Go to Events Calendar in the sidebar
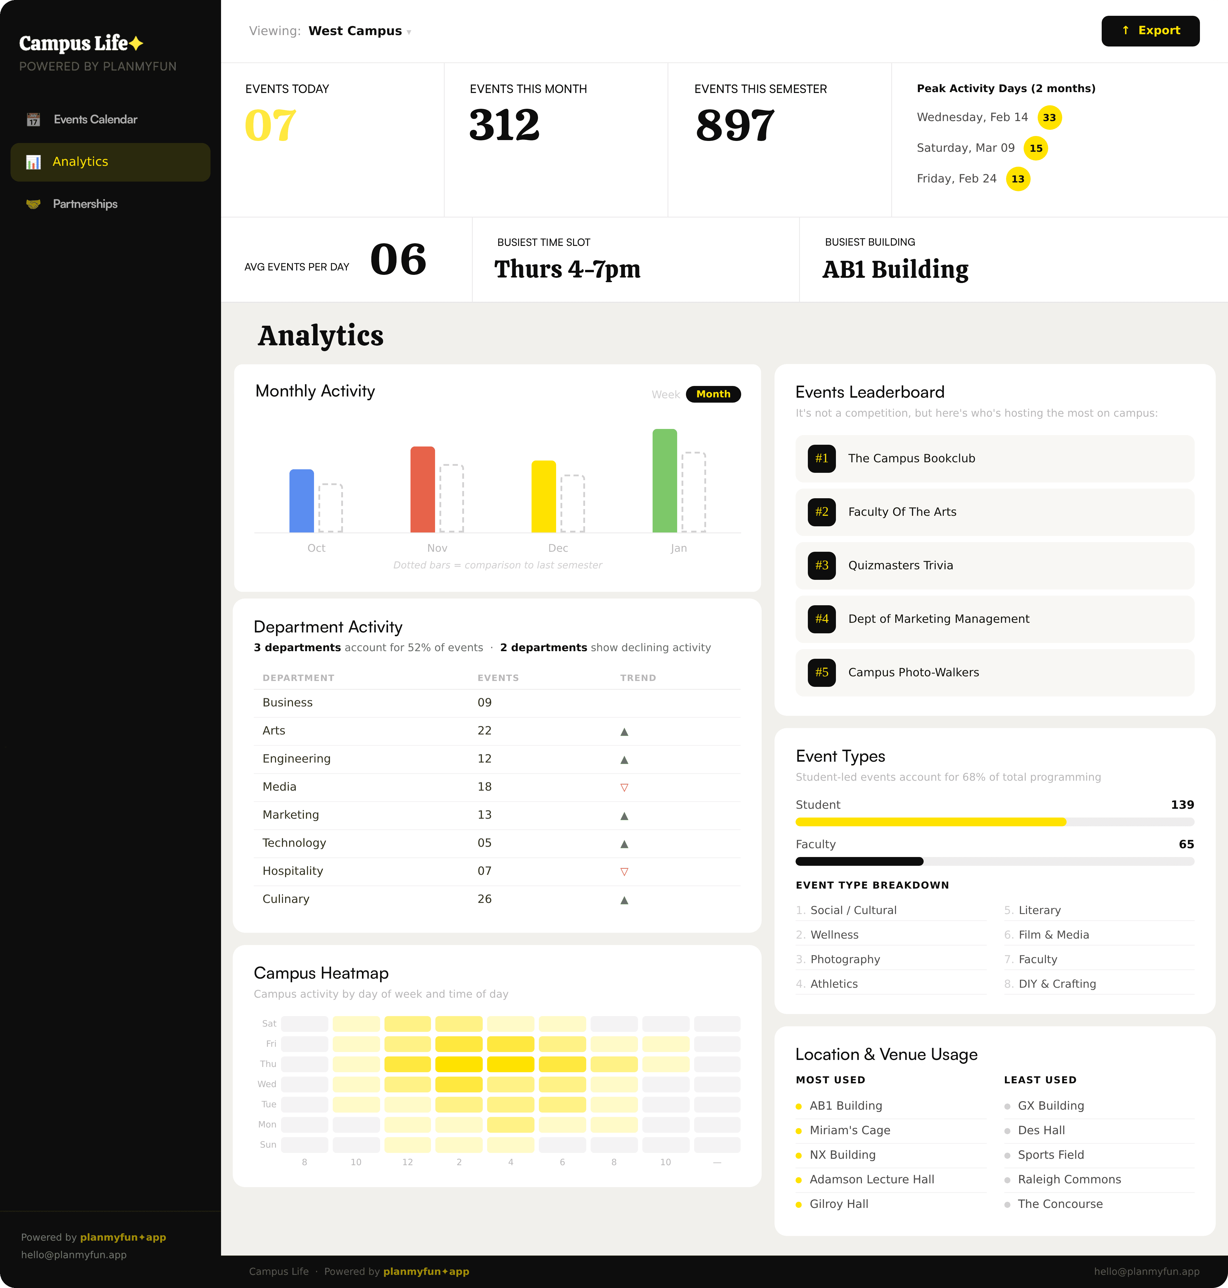This screenshot has height=1288, width=1228. (x=96, y=120)
